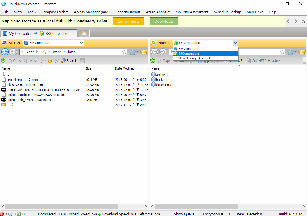Select the archive1 bucket
Viewport: 307px width, 216px height.
point(160,74)
